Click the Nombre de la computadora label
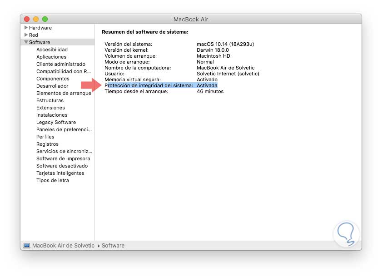Image resolution: width=382 pixels, height=277 pixels. click(138, 68)
